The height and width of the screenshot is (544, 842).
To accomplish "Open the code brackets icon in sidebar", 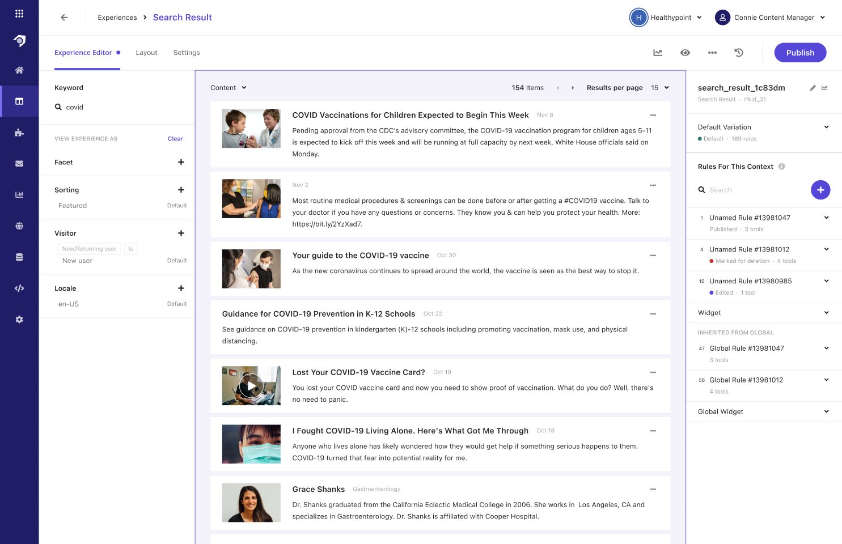I will (x=19, y=288).
